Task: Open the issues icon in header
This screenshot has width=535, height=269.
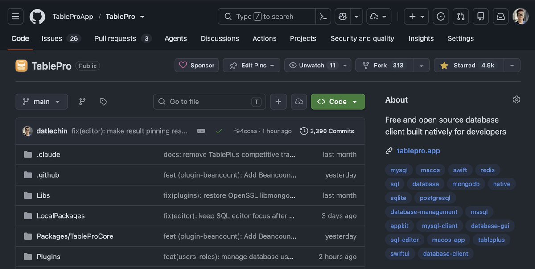Action: coord(440,17)
